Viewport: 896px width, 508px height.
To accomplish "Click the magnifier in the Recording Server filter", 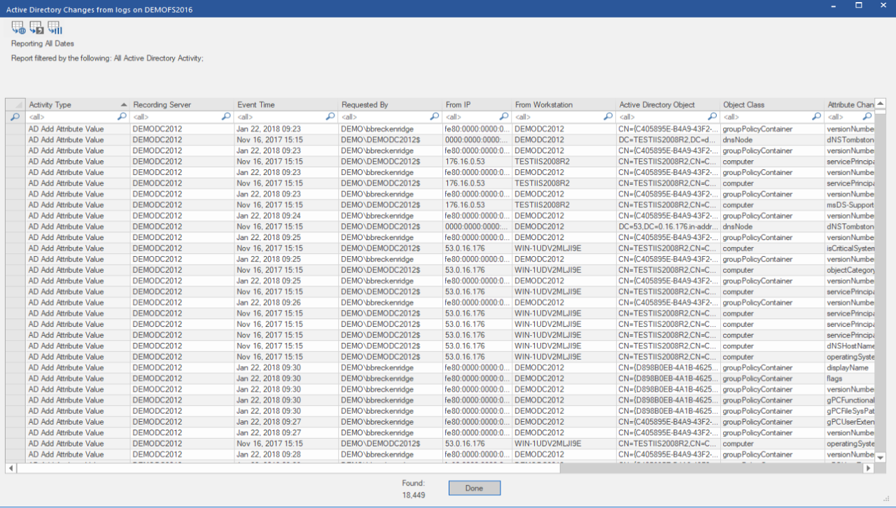I will click(226, 117).
